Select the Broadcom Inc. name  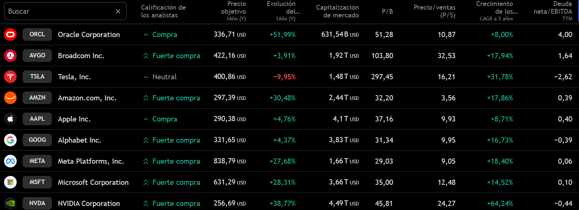tap(81, 56)
